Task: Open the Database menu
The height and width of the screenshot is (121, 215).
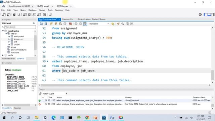Action: click(32, 10)
